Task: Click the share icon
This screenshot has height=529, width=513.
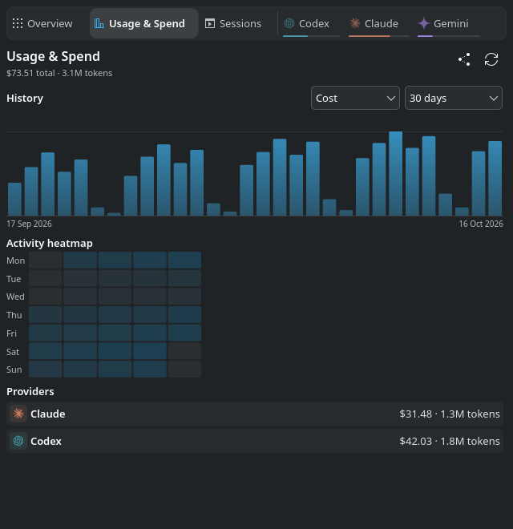Action: [x=464, y=59]
